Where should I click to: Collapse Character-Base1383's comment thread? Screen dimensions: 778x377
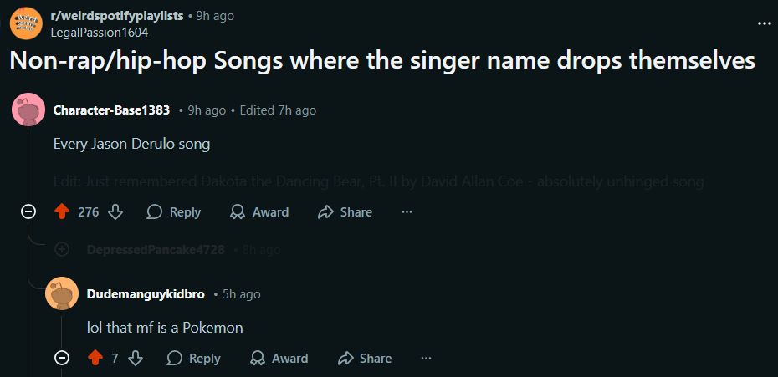pyautogui.click(x=28, y=212)
